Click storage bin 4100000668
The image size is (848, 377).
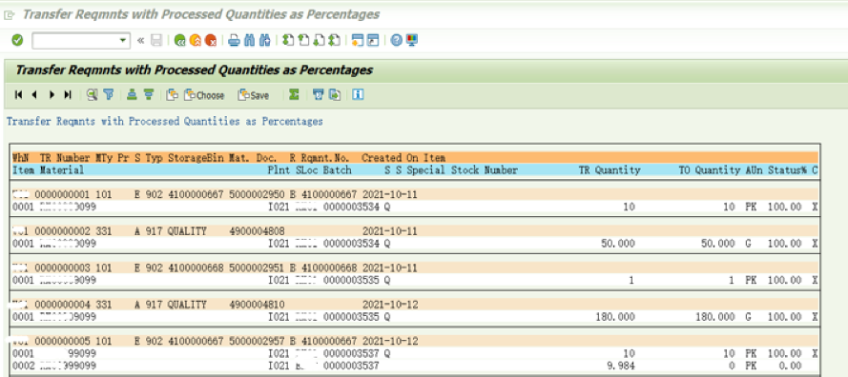pos(196,268)
